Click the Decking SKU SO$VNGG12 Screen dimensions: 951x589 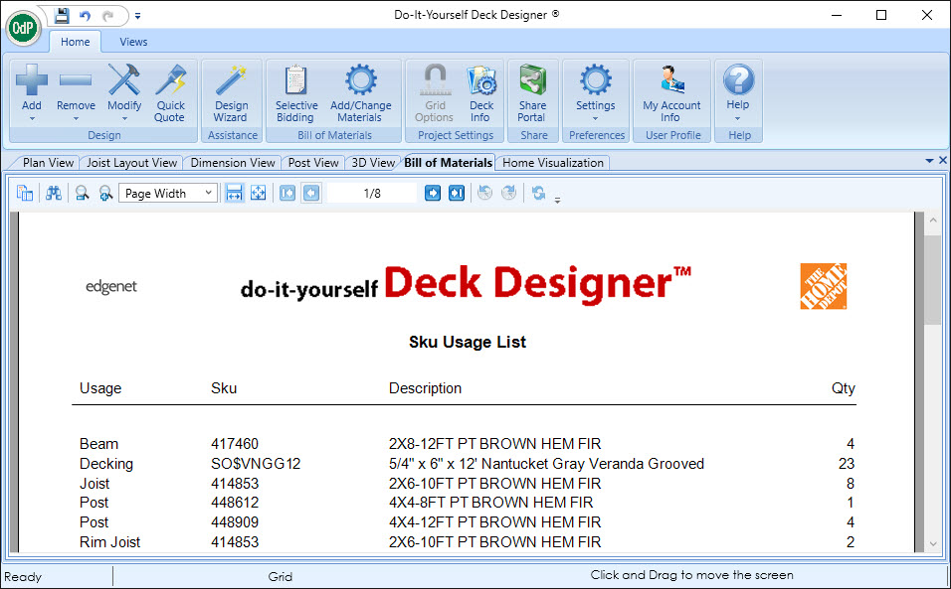(x=256, y=464)
